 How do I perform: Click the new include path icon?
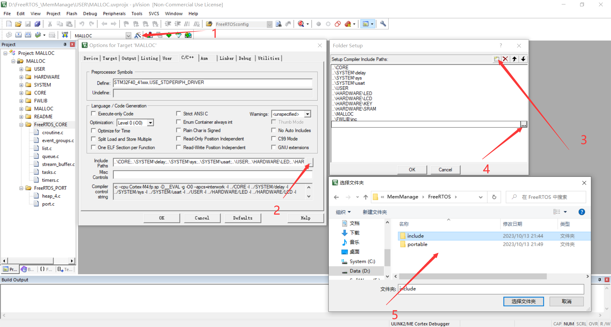[x=497, y=59]
